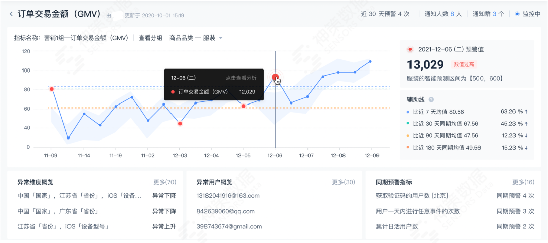The width and height of the screenshot is (548, 243).
Task: Click the red alert point at 11-09
Action: 52,89
